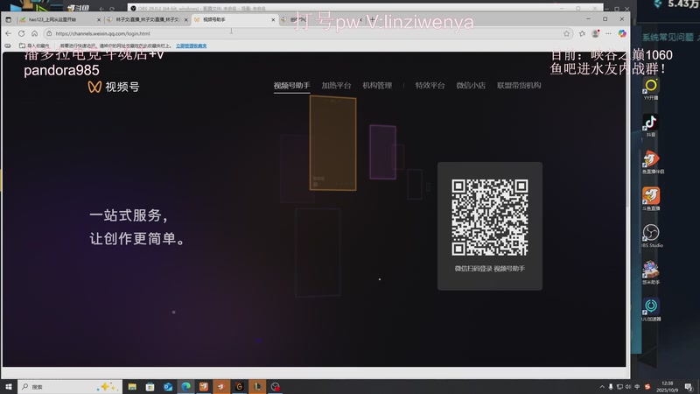Switch to the 林子文直播 browser tab
This screenshot has width=700, height=394.
pos(147,19)
